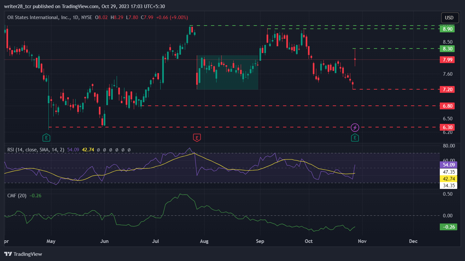Click the 8.90 green price label
This screenshot has width=465, height=261.
[x=447, y=29]
